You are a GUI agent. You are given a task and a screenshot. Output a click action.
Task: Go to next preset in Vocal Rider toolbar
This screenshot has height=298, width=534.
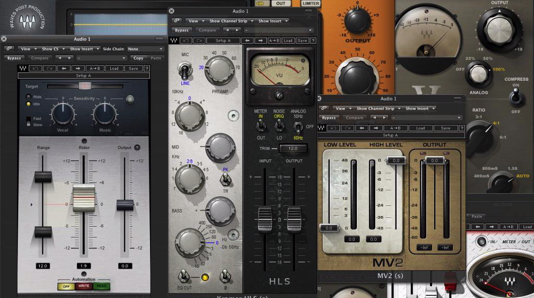click(78, 68)
